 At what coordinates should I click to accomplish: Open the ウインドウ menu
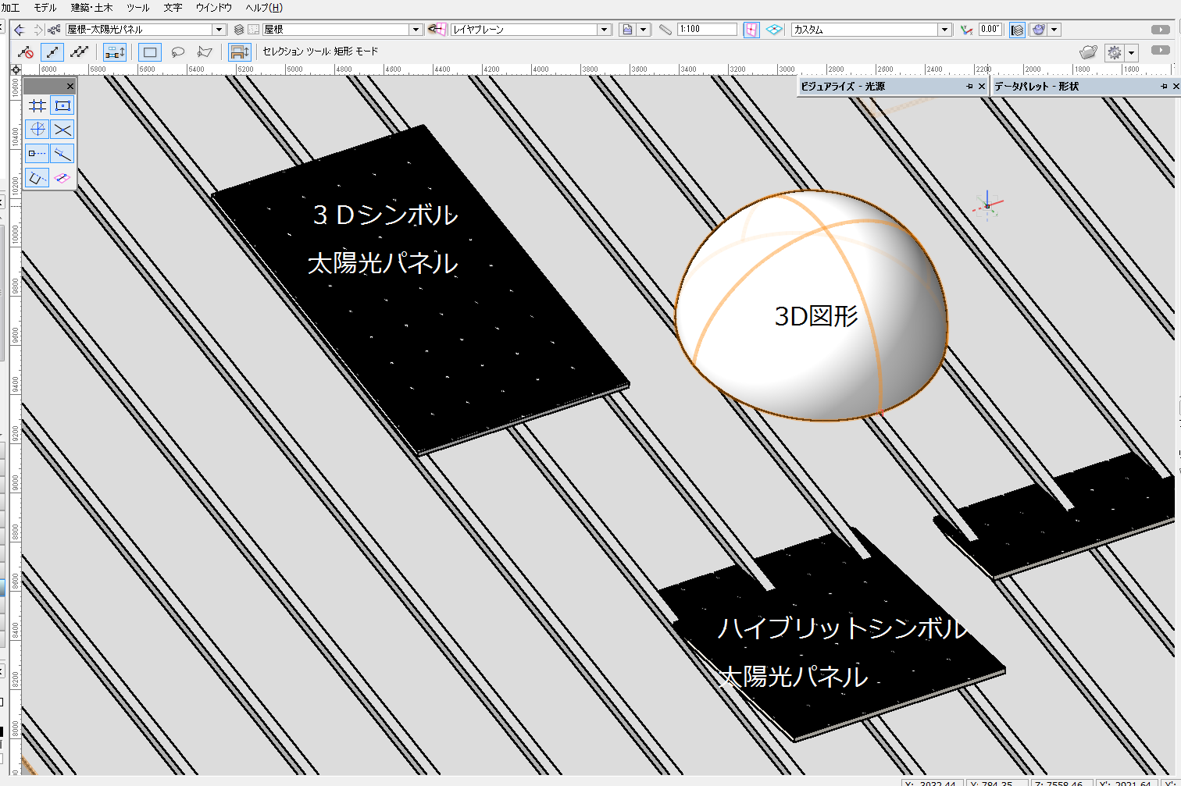pos(213,8)
